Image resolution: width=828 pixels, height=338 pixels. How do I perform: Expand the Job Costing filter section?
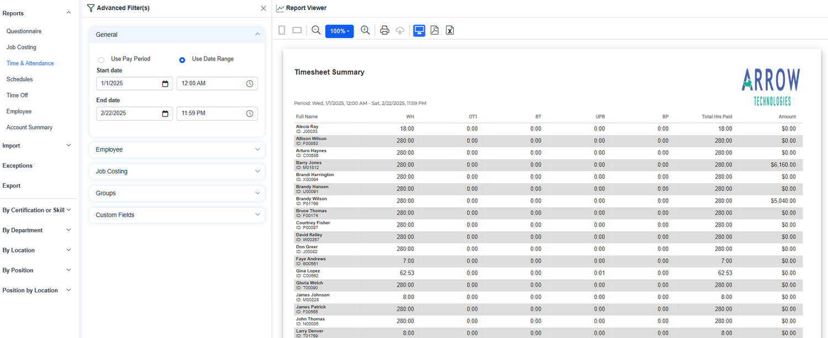[177, 171]
